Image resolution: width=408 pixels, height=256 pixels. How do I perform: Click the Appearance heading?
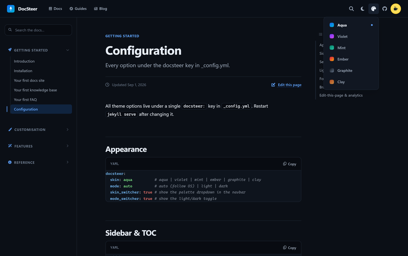[x=126, y=149]
